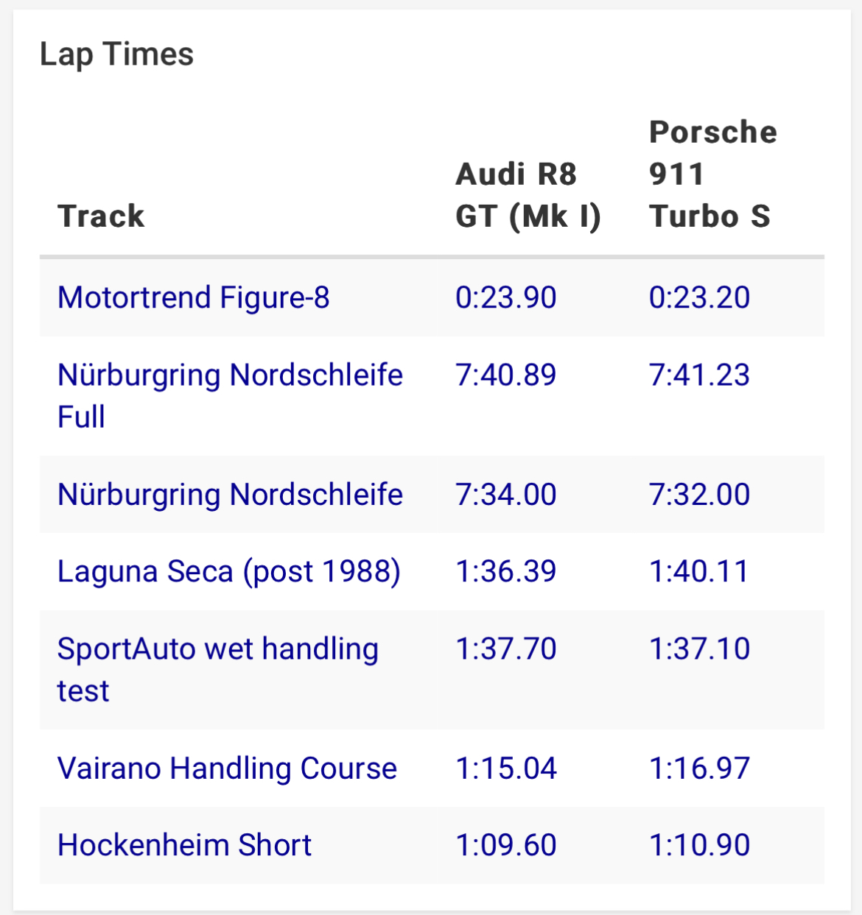Open the 7:41.23 Porsche lap time
The width and height of the screenshot is (862, 915).
click(x=699, y=375)
